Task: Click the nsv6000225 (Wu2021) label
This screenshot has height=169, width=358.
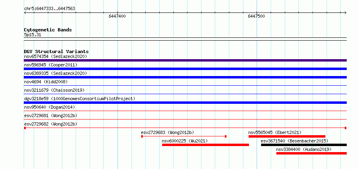Action: 185,141
